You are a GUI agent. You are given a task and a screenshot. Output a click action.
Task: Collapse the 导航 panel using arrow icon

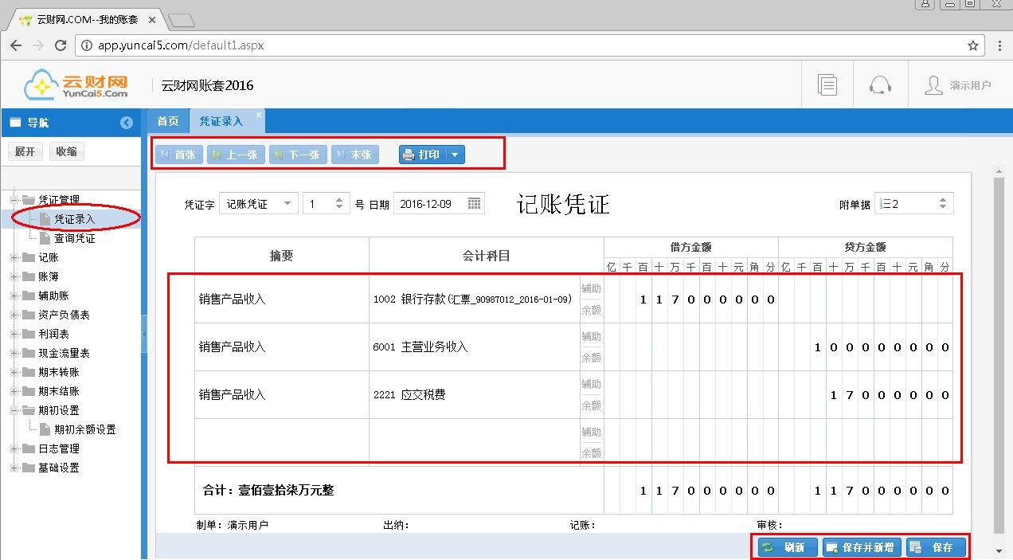tap(126, 123)
